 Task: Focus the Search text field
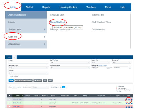coord(28,62)
